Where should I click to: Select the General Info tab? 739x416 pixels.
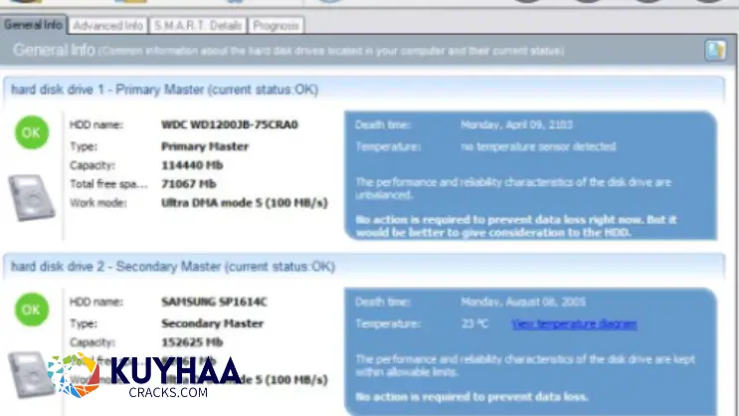tap(33, 25)
